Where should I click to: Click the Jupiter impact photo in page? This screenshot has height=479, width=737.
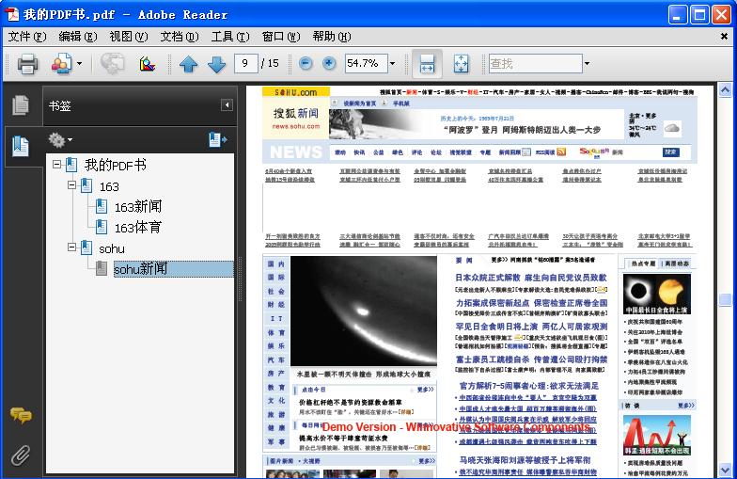click(x=364, y=311)
